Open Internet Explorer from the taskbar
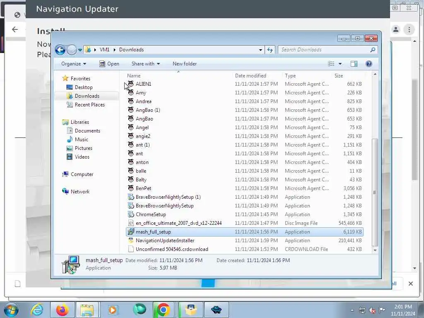 [x=37, y=310]
